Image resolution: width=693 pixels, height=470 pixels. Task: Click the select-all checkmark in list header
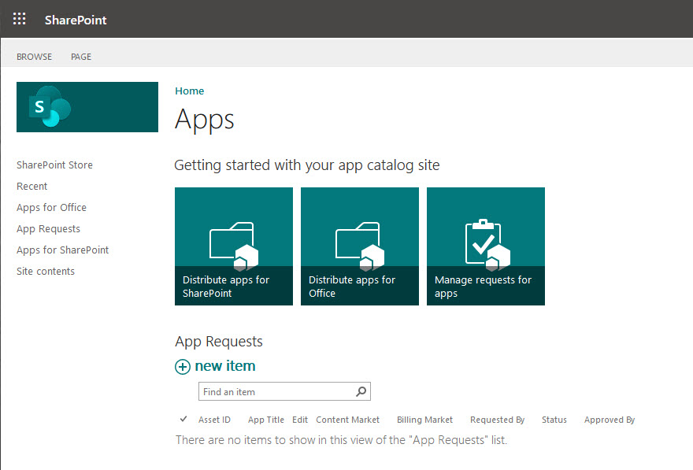pos(183,419)
